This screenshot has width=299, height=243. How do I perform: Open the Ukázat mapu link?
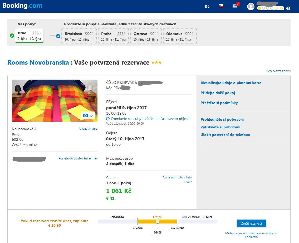[88, 129]
